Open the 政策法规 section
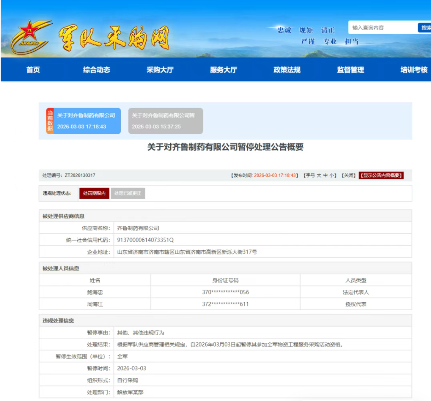Viewport: 431px width, 401px height. [x=287, y=70]
